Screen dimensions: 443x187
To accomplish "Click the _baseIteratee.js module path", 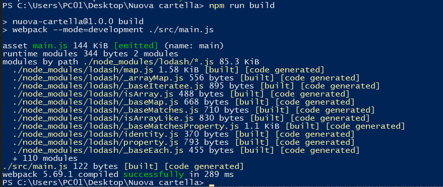I will pyautogui.click(x=108, y=86).
